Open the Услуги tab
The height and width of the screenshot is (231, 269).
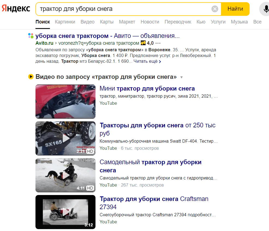[218, 22]
